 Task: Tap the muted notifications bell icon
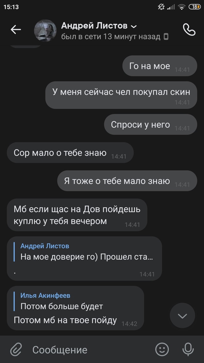click(x=161, y=7)
